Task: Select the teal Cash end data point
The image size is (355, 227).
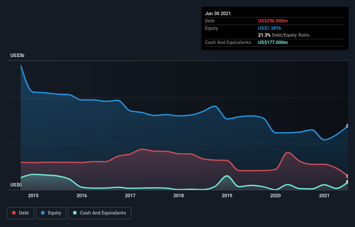Action: [348, 182]
